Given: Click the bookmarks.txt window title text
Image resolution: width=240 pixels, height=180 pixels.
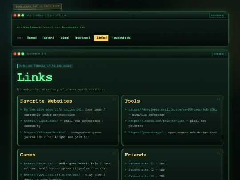Looking at the screenshot, I should (x=36, y=54).
